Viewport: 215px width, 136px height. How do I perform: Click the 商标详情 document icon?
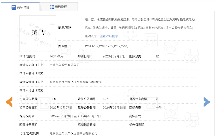coord(14,7)
